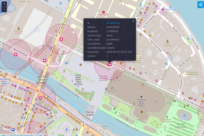Click the Tour Sud icon
The width and height of the screenshot is (204, 136).
tap(112, 88)
